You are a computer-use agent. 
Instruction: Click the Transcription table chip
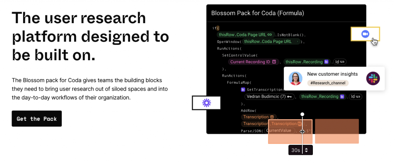click(x=258, y=117)
